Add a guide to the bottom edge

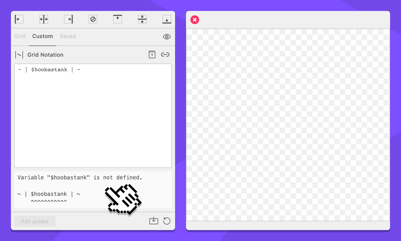167,19
